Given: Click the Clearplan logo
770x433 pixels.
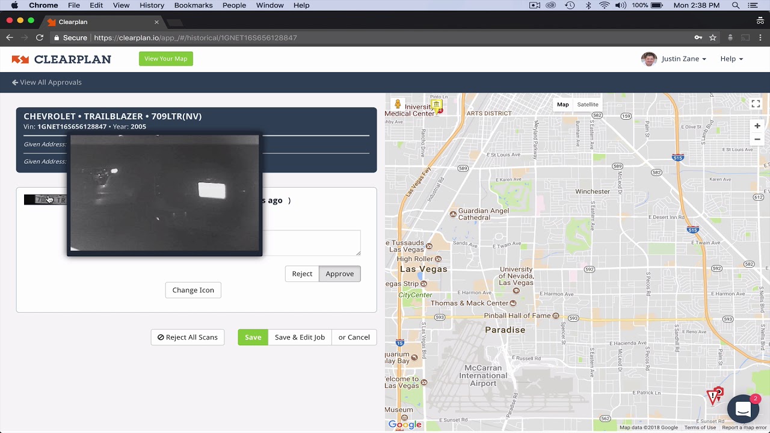Looking at the screenshot, I should (61, 59).
